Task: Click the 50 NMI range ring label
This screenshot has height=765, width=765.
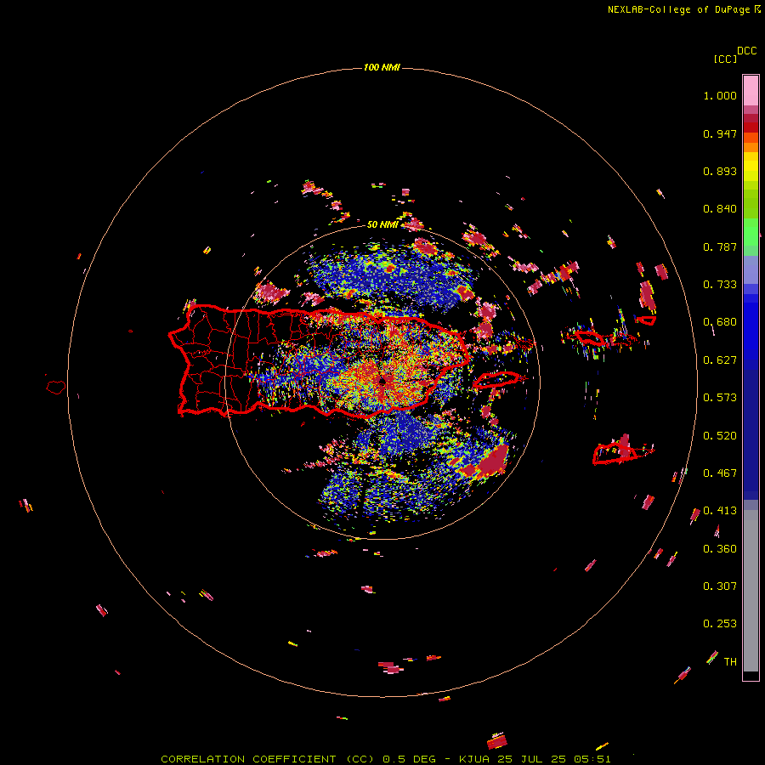Action: pyautogui.click(x=382, y=224)
